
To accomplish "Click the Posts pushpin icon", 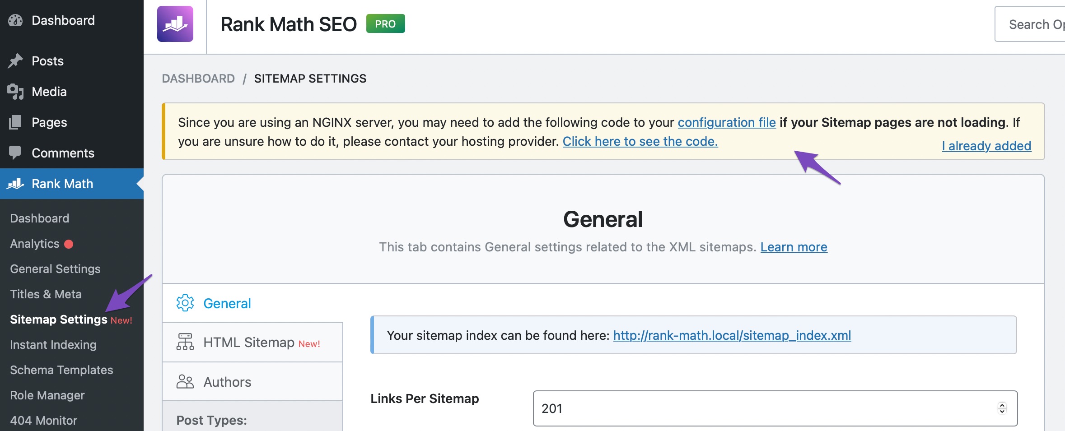I will click(15, 61).
